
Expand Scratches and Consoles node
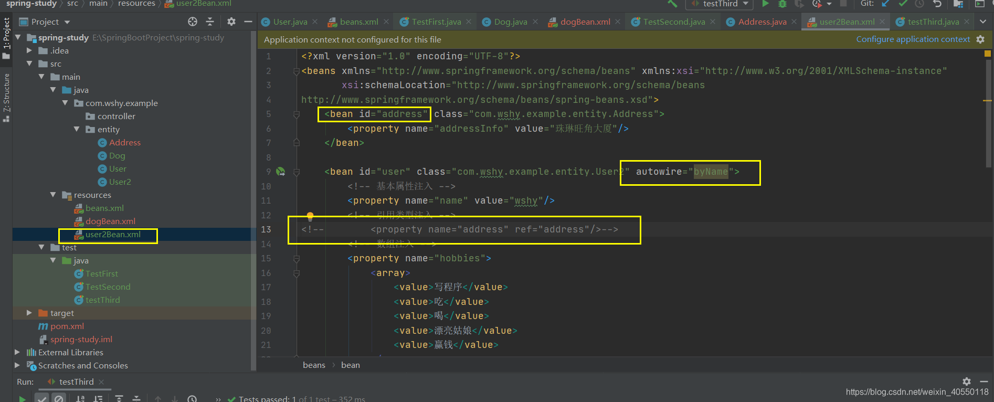17,366
